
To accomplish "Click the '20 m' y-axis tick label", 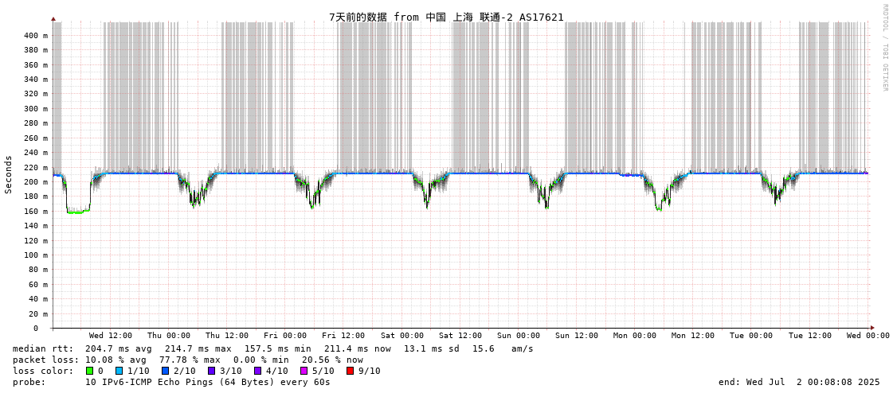I will pos(38,314).
